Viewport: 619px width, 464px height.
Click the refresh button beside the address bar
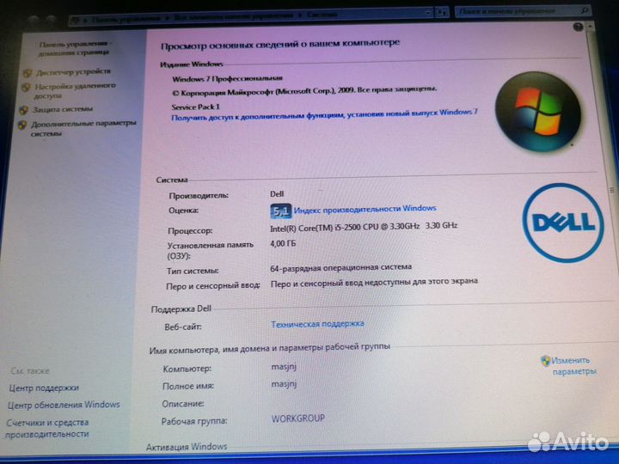(442, 13)
